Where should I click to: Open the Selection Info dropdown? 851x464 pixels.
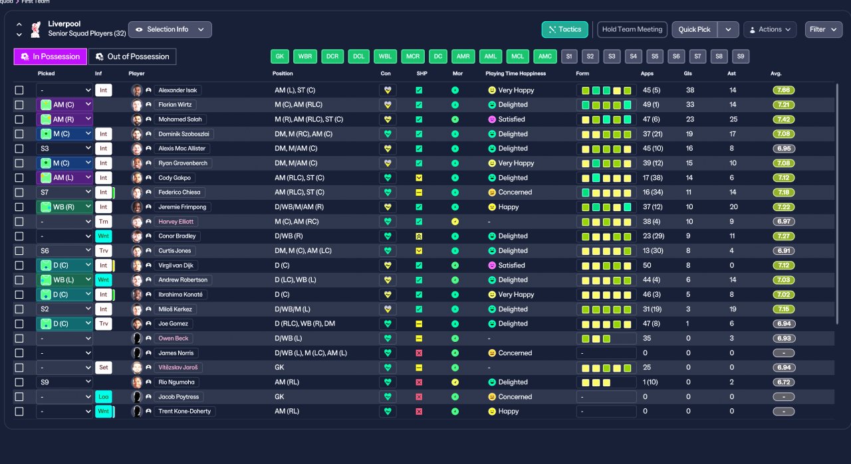tap(170, 29)
